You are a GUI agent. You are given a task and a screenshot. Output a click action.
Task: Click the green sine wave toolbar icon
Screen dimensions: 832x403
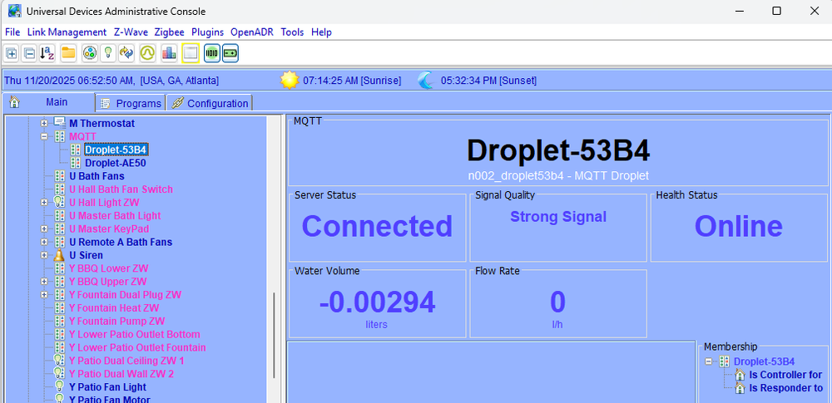point(147,53)
